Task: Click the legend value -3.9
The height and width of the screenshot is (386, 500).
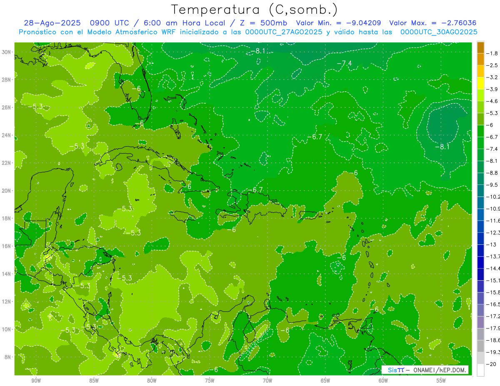Action: click(x=492, y=89)
